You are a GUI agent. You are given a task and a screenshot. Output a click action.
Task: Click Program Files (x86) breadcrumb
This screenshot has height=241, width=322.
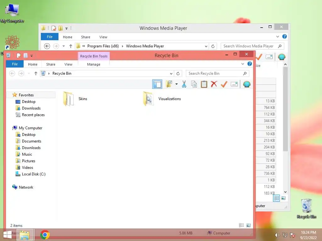(x=103, y=46)
